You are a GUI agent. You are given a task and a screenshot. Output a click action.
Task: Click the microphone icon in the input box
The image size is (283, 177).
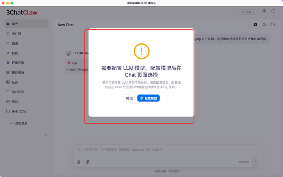(x=79, y=162)
